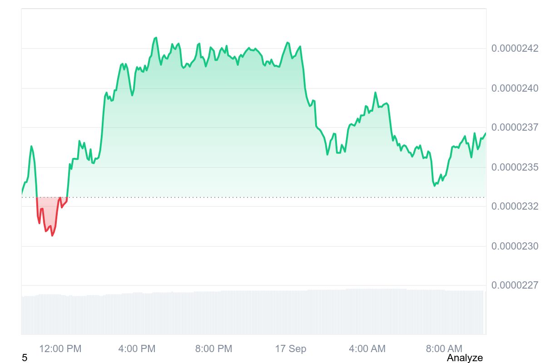Click the 0.0000242 price axis label
The width and height of the screenshot is (545, 363).
515,48
